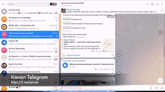Jump to bottom with down arrow button

point(160,80)
